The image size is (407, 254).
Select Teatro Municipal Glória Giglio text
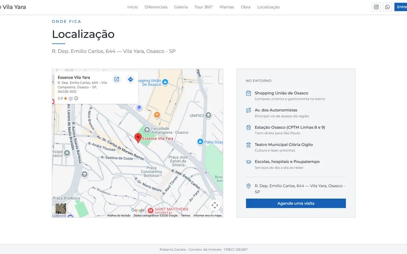284,145
